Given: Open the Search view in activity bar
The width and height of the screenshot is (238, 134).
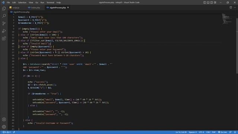Looking at the screenshot, I should (4, 16).
